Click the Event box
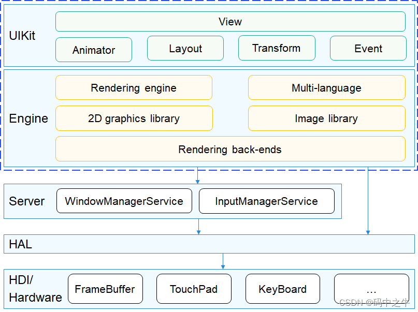 (x=368, y=48)
